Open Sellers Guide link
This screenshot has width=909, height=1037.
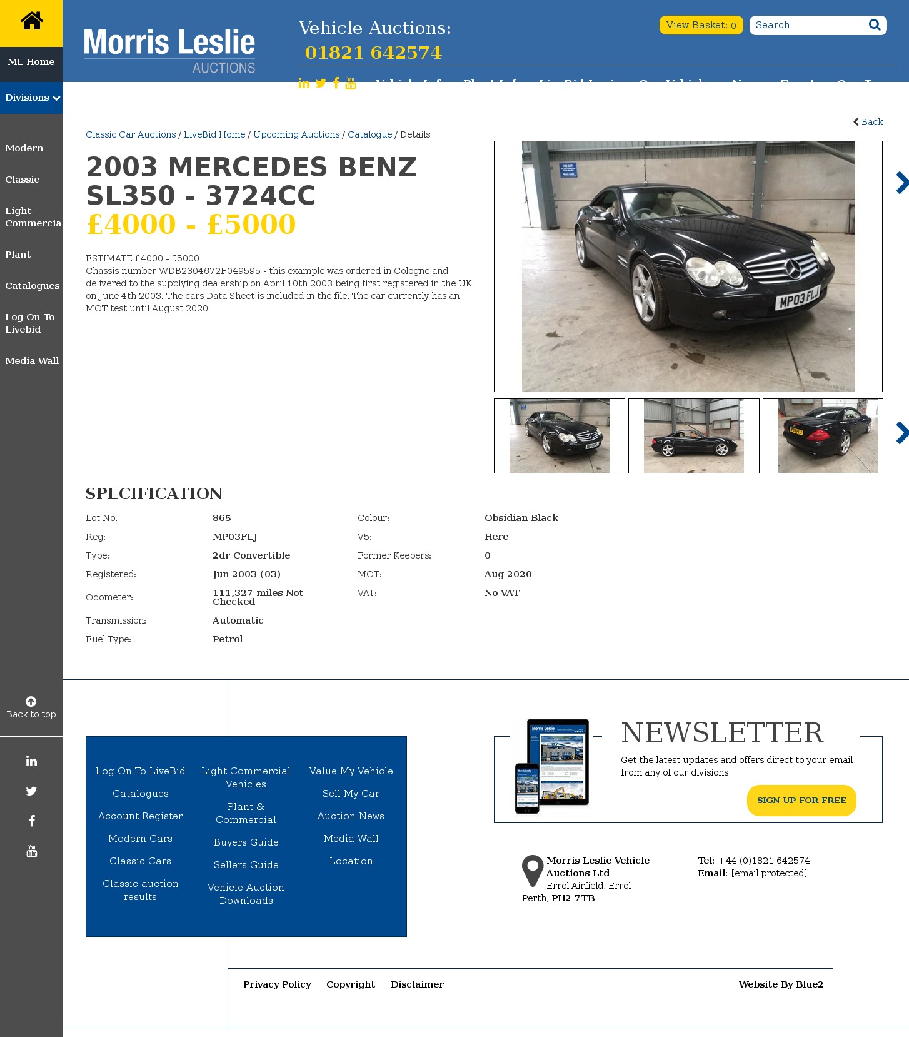(x=246, y=865)
